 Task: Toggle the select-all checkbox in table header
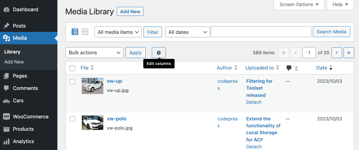click(72, 68)
